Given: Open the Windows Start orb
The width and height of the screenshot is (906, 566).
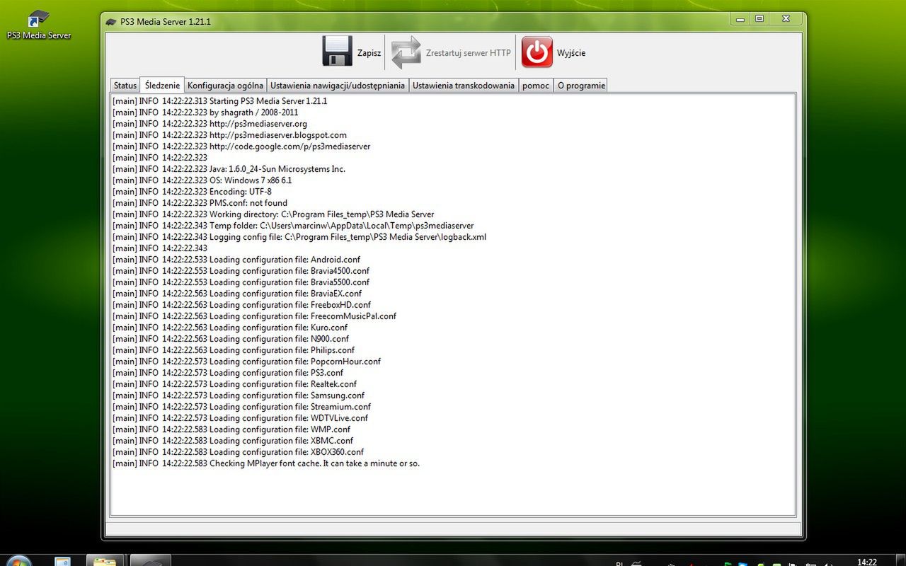Looking at the screenshot, I should pyautogui.click(x=18, y=562).
